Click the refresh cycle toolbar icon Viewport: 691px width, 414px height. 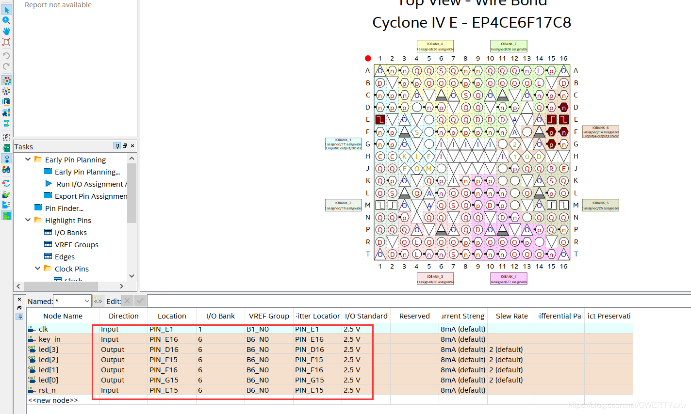coord(6,183)
